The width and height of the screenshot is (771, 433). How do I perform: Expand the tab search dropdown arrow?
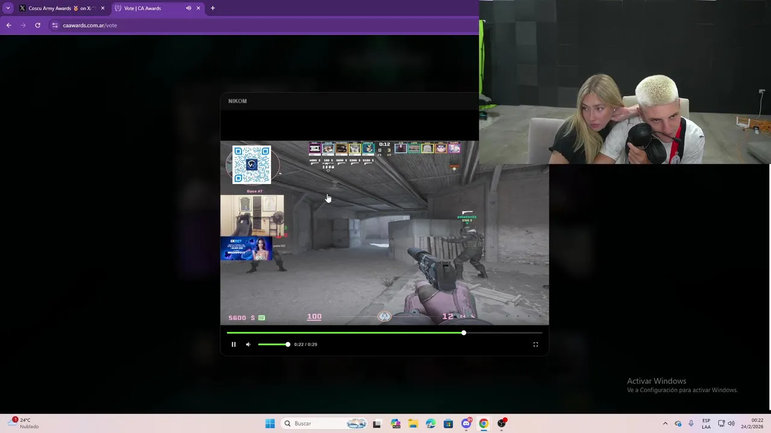[x=8, y=8]
